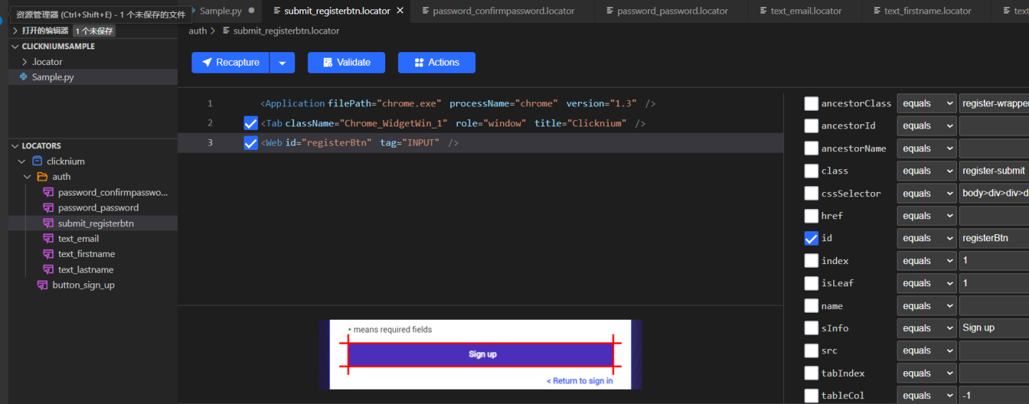Click the text_lastname locator icon
1029x404 pixels.
[x=49, y=270]
